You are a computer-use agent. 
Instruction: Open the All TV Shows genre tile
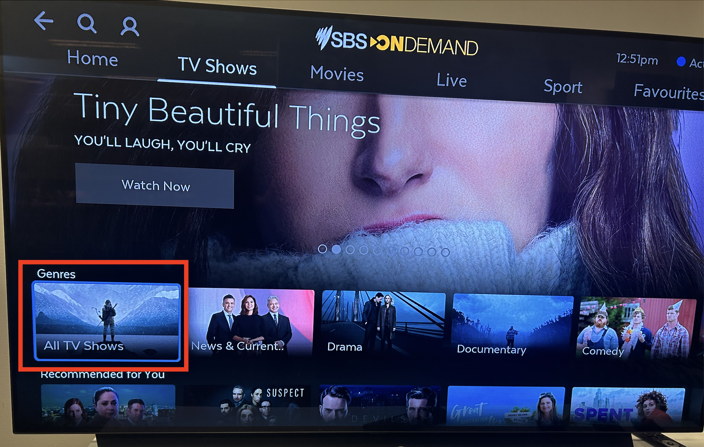tap(107, 322)
